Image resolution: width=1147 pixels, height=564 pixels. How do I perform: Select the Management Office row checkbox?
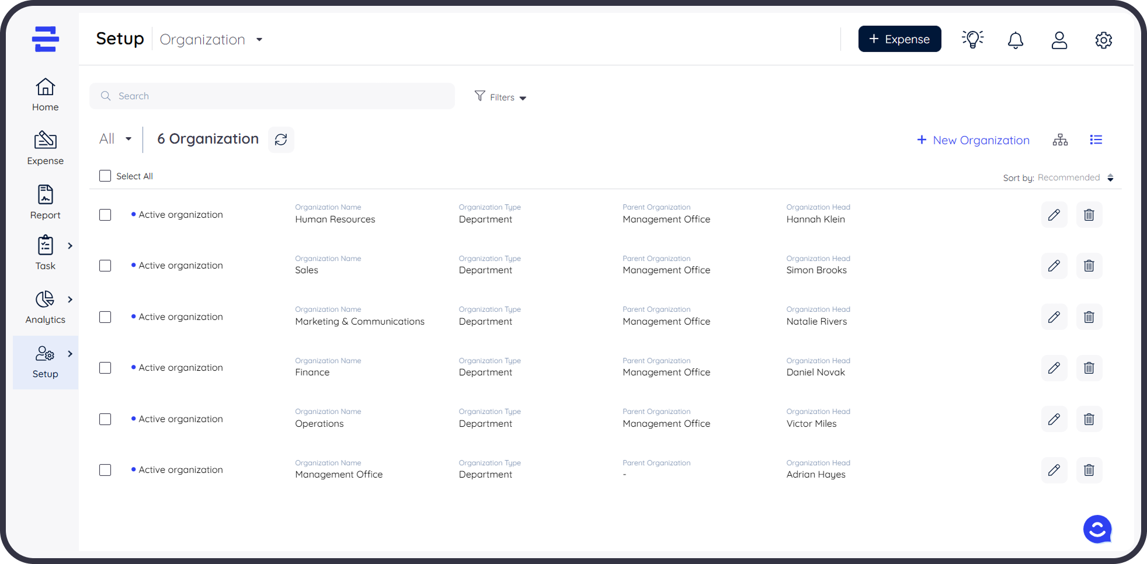click(x=105, y=470)
